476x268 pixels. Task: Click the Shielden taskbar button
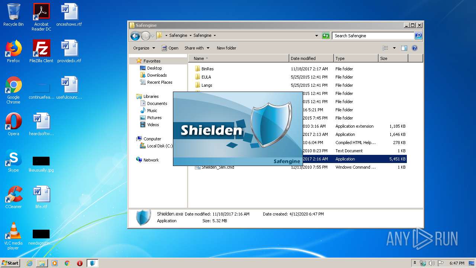(93, 263)
